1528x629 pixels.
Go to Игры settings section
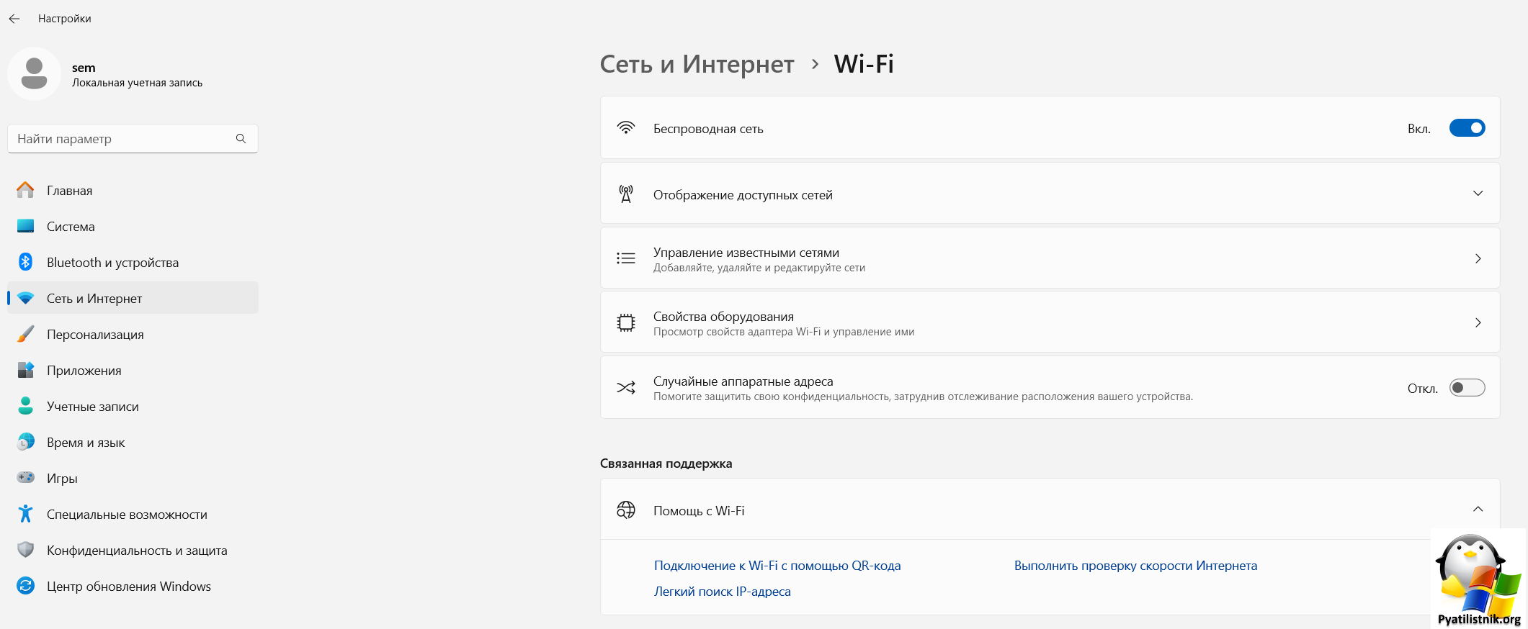(x=133, y=478)
